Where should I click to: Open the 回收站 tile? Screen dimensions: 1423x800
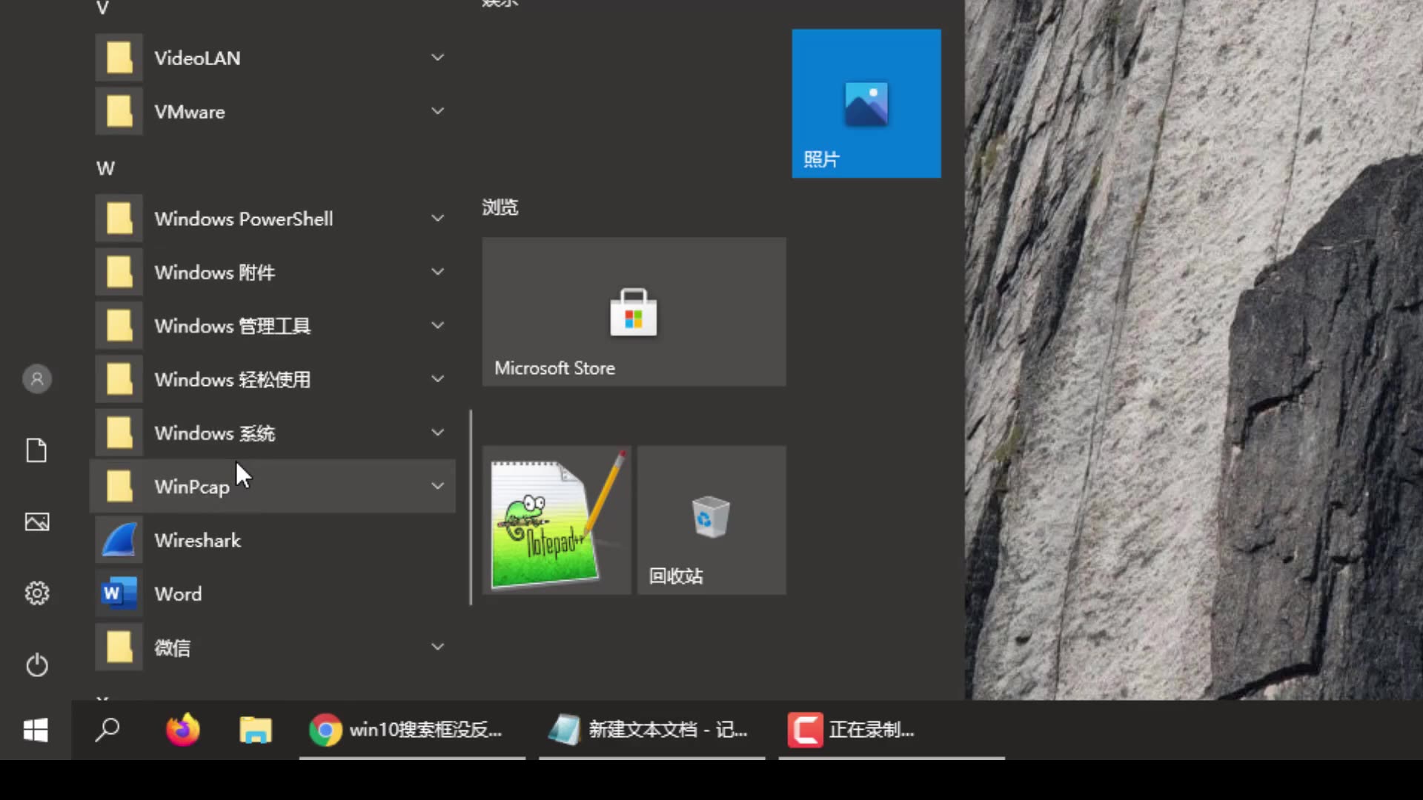point(709,519)
